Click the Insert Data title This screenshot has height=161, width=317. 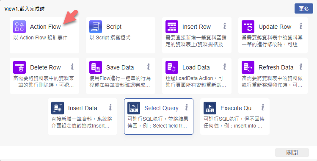click(83, 108)
